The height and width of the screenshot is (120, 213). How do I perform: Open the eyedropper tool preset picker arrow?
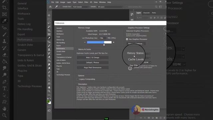point(59,7)
